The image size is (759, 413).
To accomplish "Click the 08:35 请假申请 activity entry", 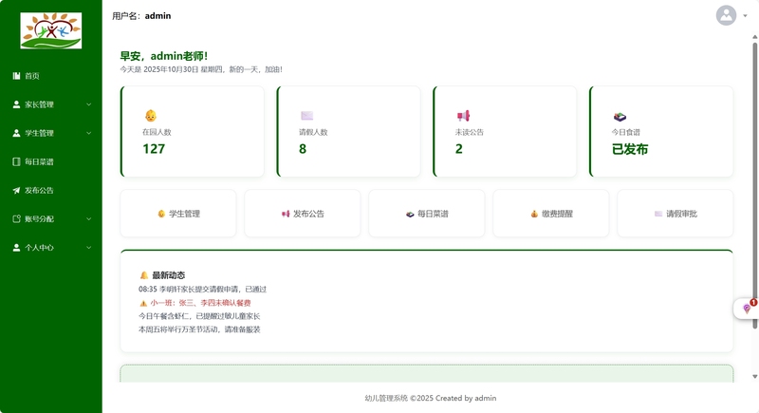I will [202, 289].
